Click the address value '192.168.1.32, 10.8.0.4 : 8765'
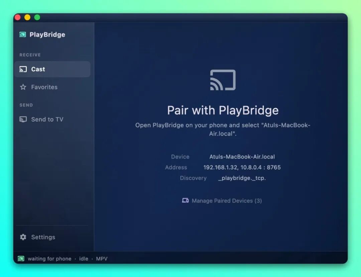 click(x=242, y=167)
